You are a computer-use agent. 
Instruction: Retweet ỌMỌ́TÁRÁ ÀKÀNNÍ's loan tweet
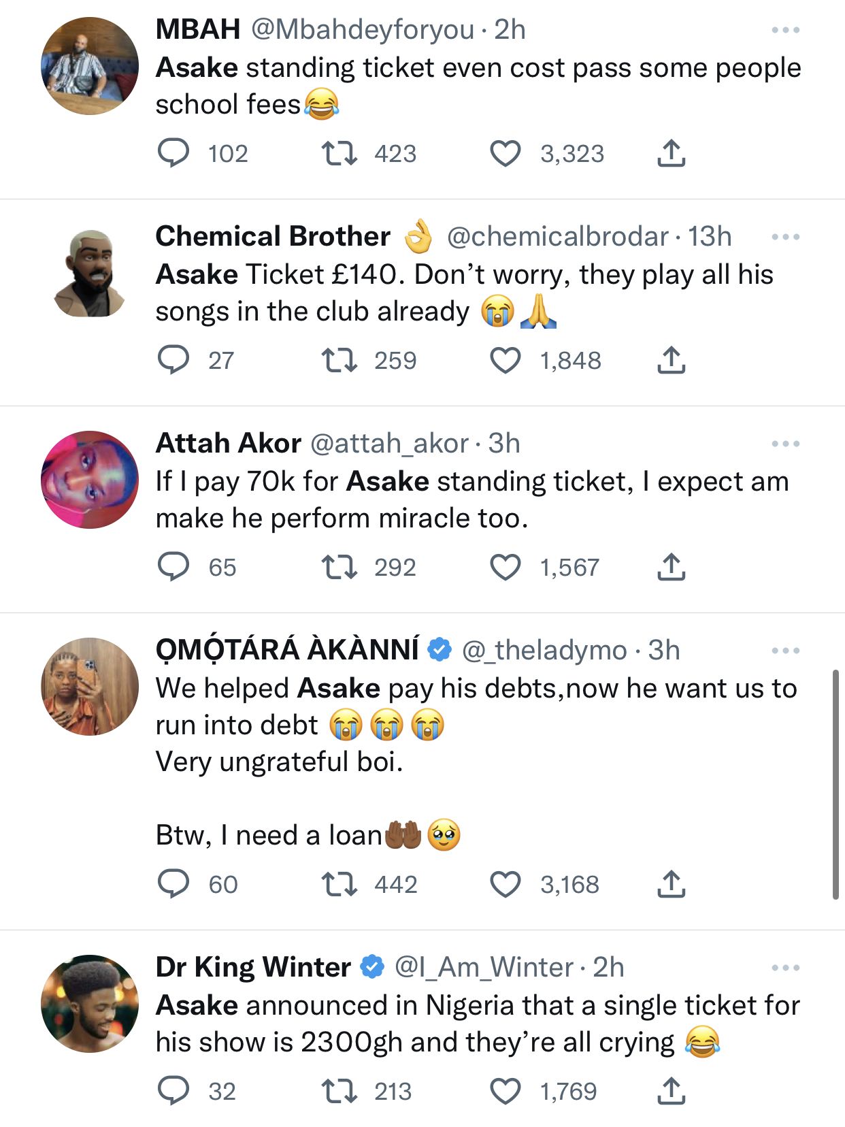click(339, 884)
